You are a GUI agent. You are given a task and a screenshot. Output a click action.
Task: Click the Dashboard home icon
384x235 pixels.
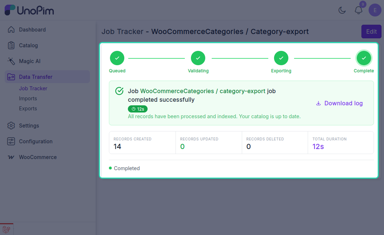11,30
